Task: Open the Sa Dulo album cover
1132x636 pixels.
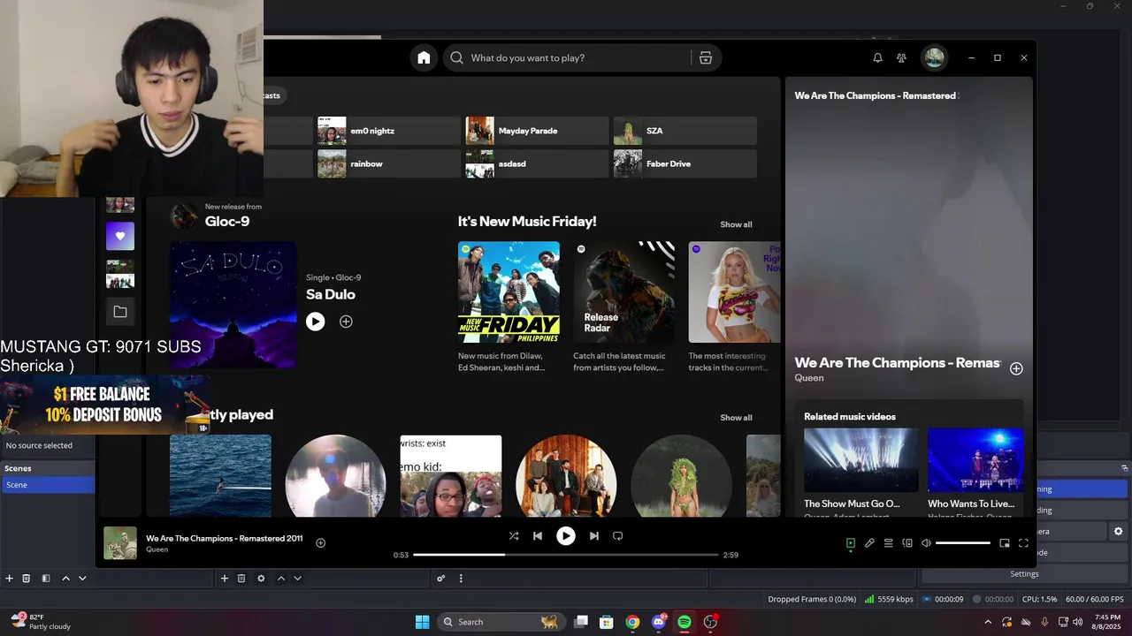Action: tap(233, 305)
